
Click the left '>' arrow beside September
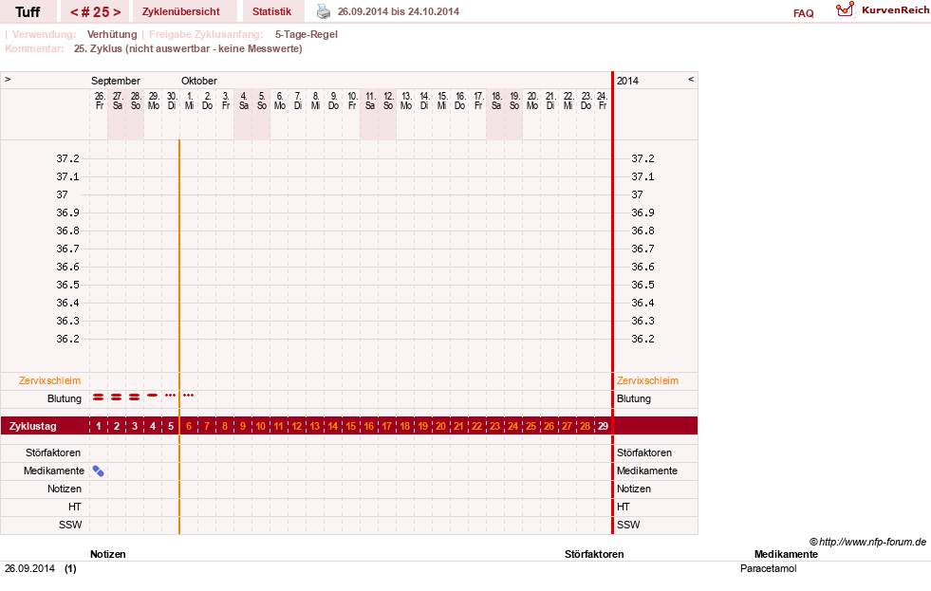(x=8, y=80)
